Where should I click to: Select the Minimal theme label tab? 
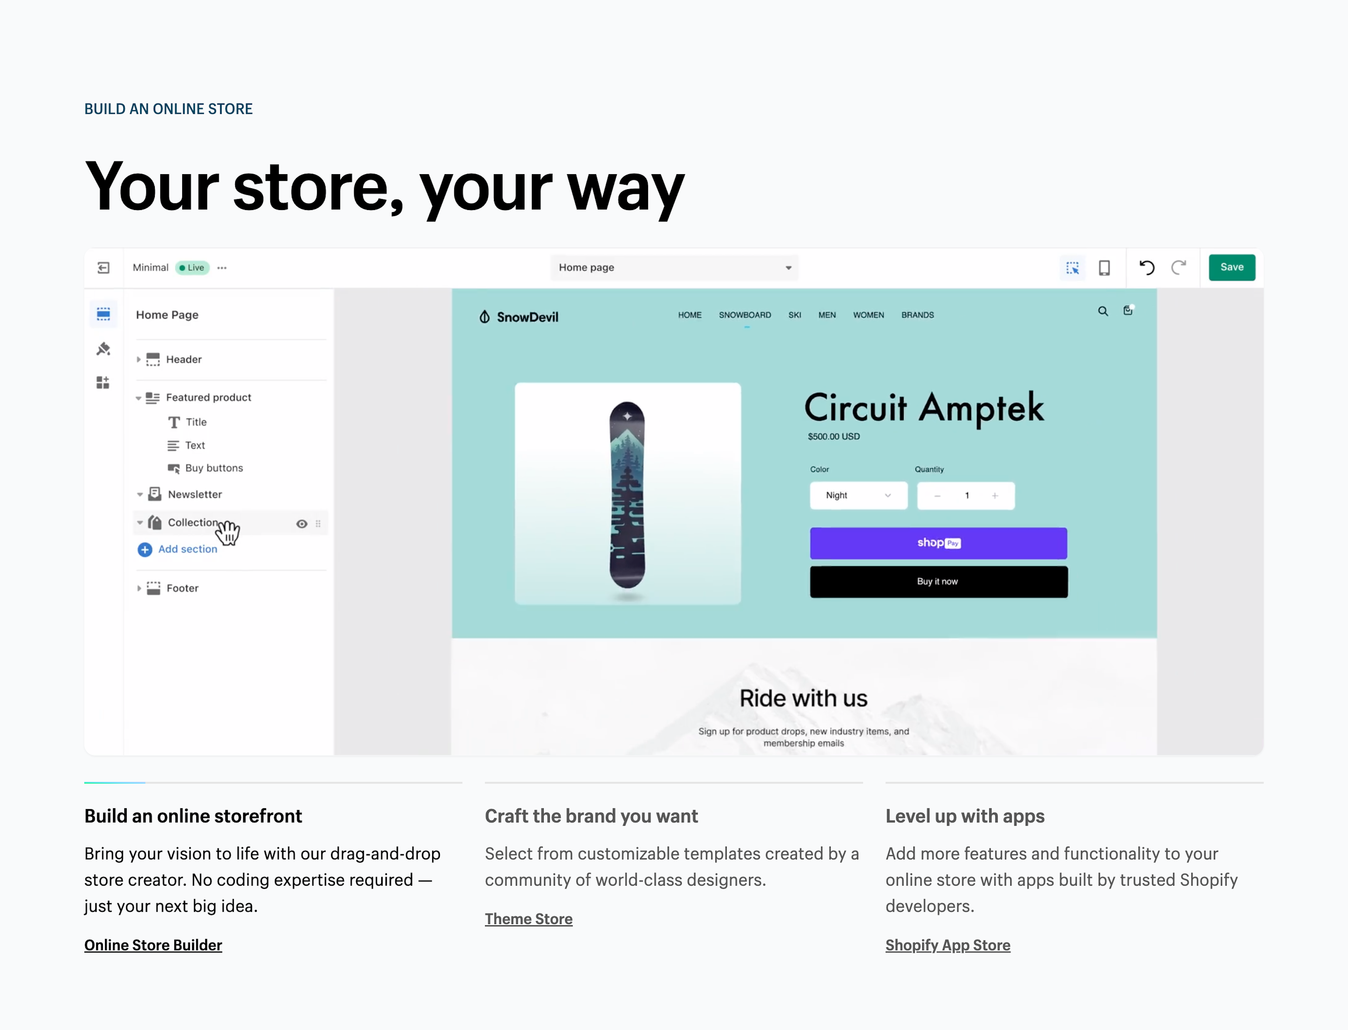click(149, 267)
